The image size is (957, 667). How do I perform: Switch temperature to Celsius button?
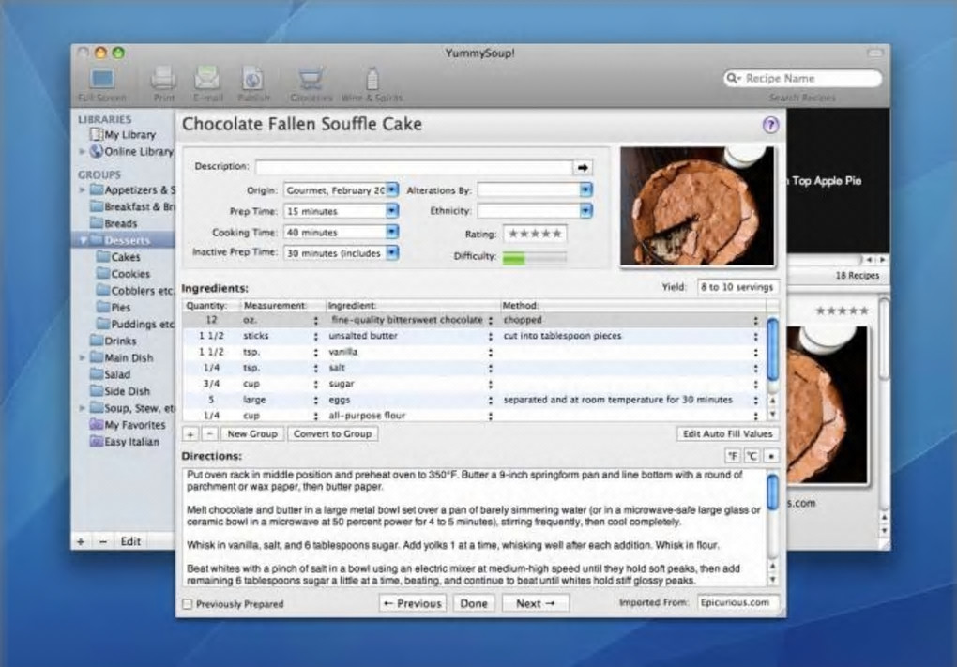tap(752, 456)
